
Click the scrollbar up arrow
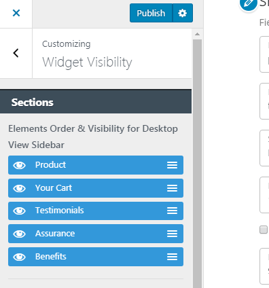[197, 34]
